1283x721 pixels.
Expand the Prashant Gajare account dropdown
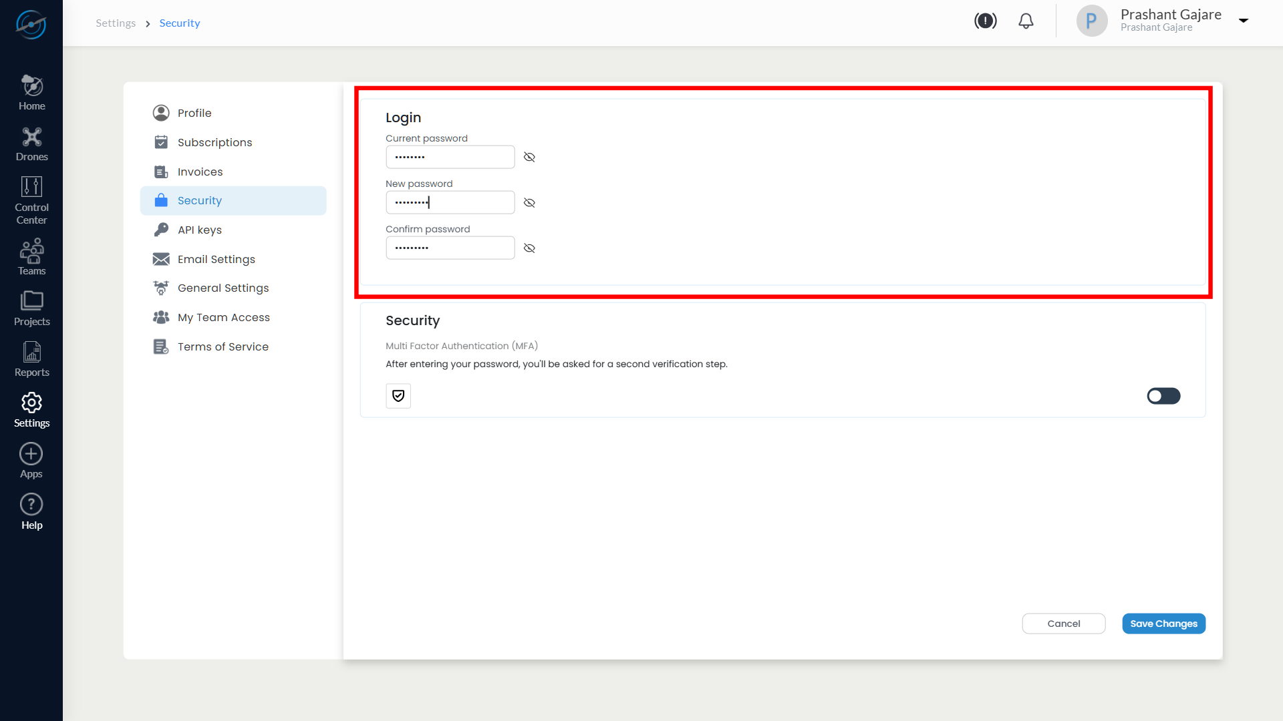(1244, 21)
